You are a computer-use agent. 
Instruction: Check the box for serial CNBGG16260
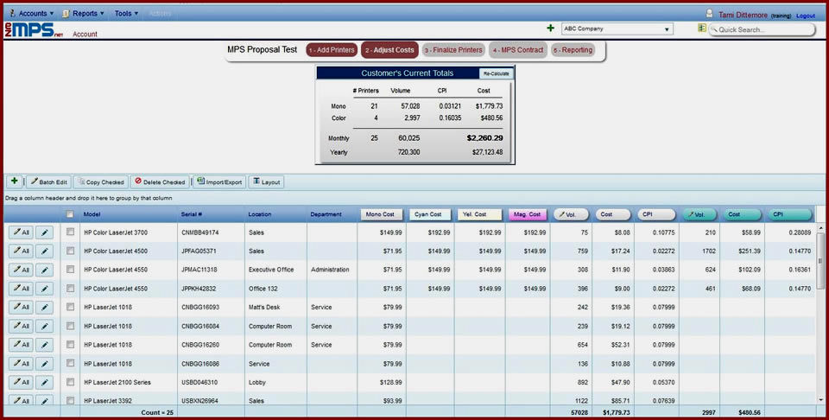click(70, 344)
